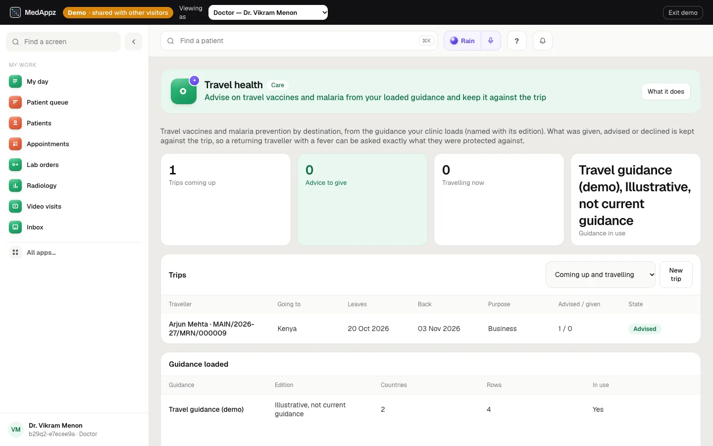Image resolution: width=713 pixels, height=446 pixels.
Task: Click the Business purpose cell
Action: [502, 329]
